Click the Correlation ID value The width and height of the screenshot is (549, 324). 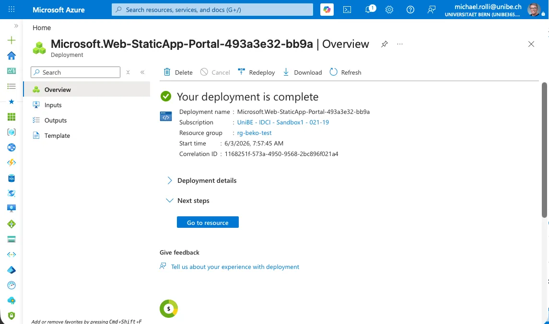tap(281, 154)
